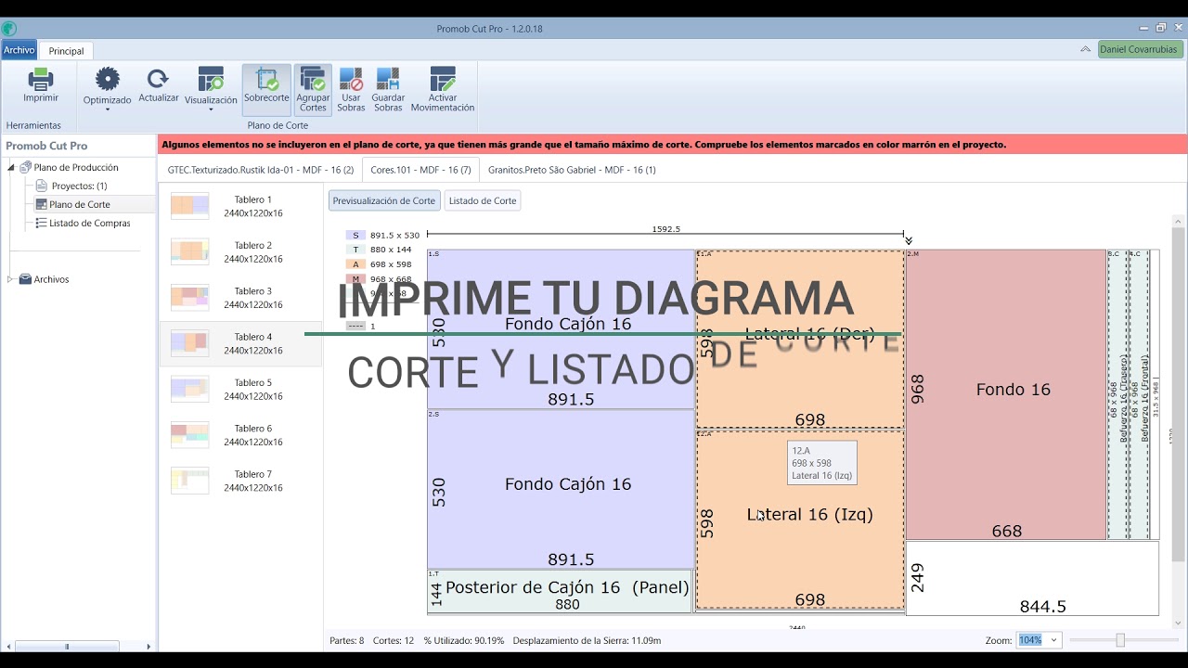
Task: Click the Cortes: 12 status text
Action: click(x=394, y=640)
